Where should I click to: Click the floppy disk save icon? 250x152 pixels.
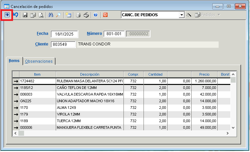point(25,15)
